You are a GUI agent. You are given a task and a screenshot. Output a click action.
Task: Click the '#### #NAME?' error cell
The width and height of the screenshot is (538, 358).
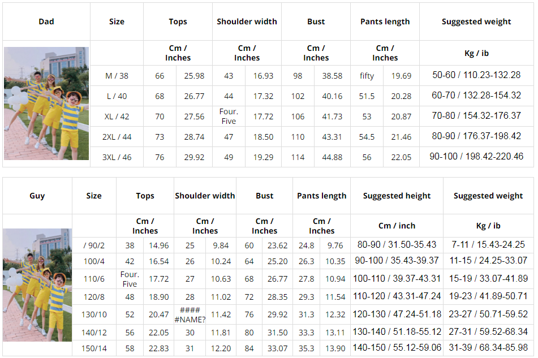[190, 314]
